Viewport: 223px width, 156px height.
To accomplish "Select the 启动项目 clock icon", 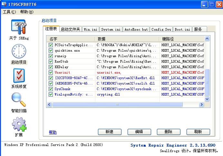I will coord(19,51).
